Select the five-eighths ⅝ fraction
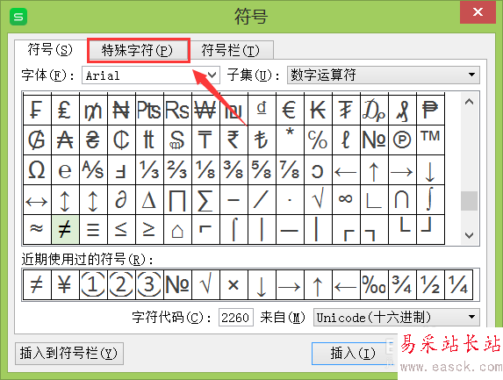This screenshot has width=503, height=380. coord(262,170)
